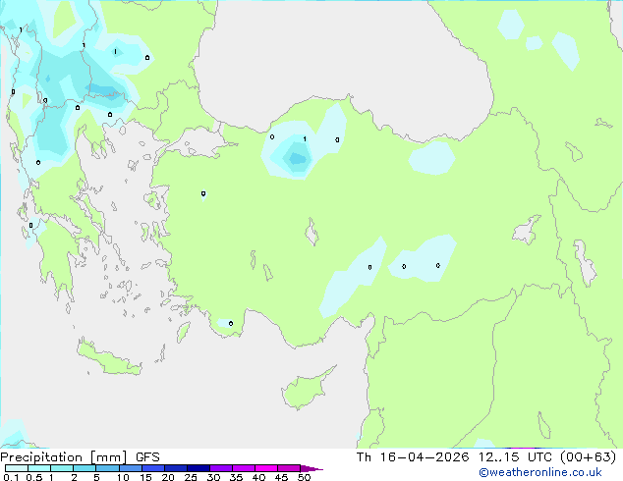Select the 5–10 mm legend swatch

[107, 468]
